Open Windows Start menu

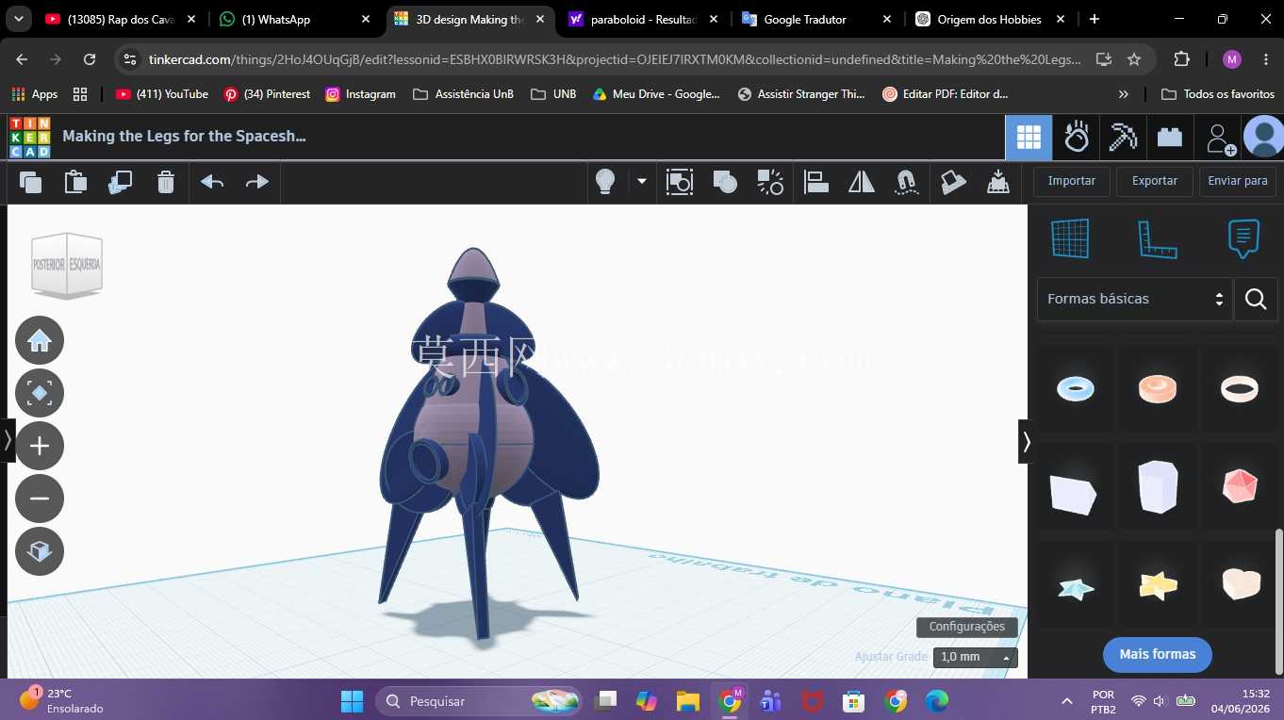click(352, 701)
